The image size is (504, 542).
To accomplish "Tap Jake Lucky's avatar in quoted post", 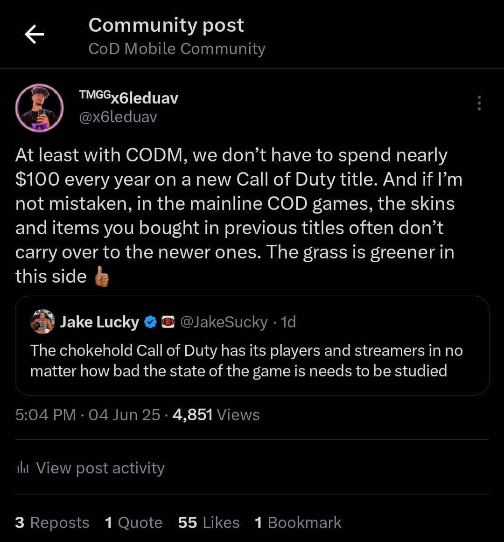I will [42, 321].
